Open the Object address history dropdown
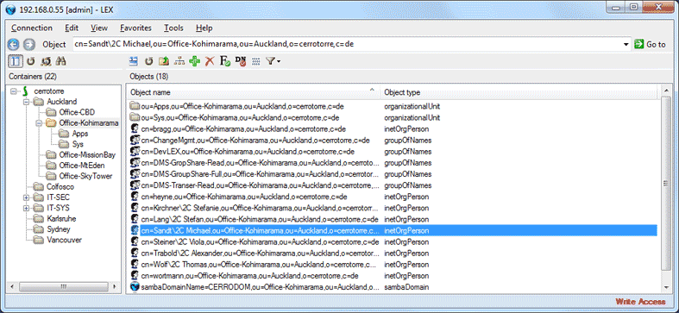The height and width of the screenshot is (313, 679). pos(626,44)
